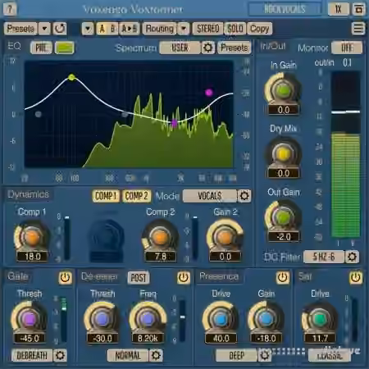The height and width of the screenshot is (369, 369).
Task: Click the Comp 2 knob
Action: point(160,237)
